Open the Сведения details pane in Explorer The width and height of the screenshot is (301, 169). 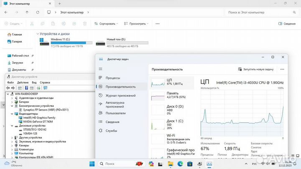[x=287, y=23]
